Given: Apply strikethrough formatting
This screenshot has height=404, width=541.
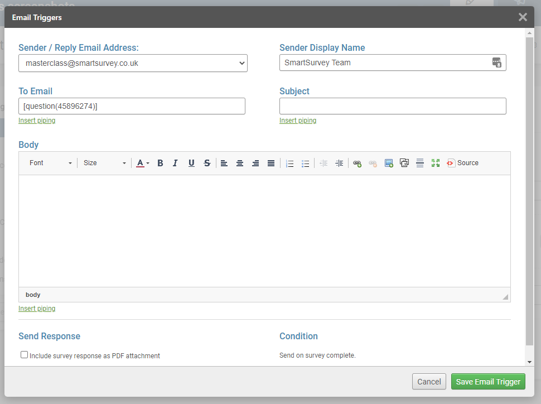Looking at the screenshot, I should point(207,163).
